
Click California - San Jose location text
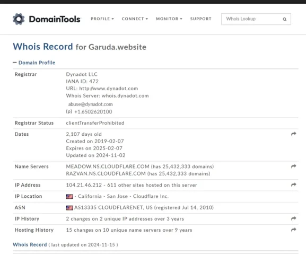coord(103,196)
